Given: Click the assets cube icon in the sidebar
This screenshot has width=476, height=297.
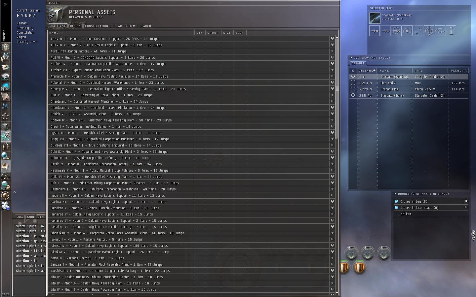Looking at the screenshot, I should 6,126.
